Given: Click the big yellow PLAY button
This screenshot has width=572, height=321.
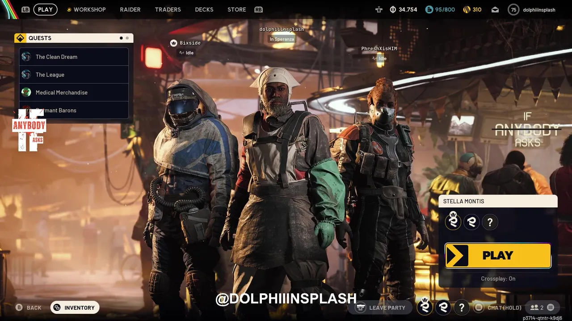Looking at the screenshot, I should [x=498, y=255].
